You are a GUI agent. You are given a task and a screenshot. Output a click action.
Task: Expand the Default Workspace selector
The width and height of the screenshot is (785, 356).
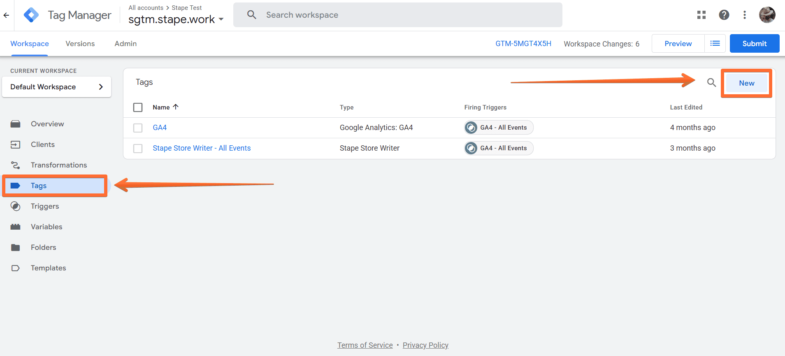56,87
